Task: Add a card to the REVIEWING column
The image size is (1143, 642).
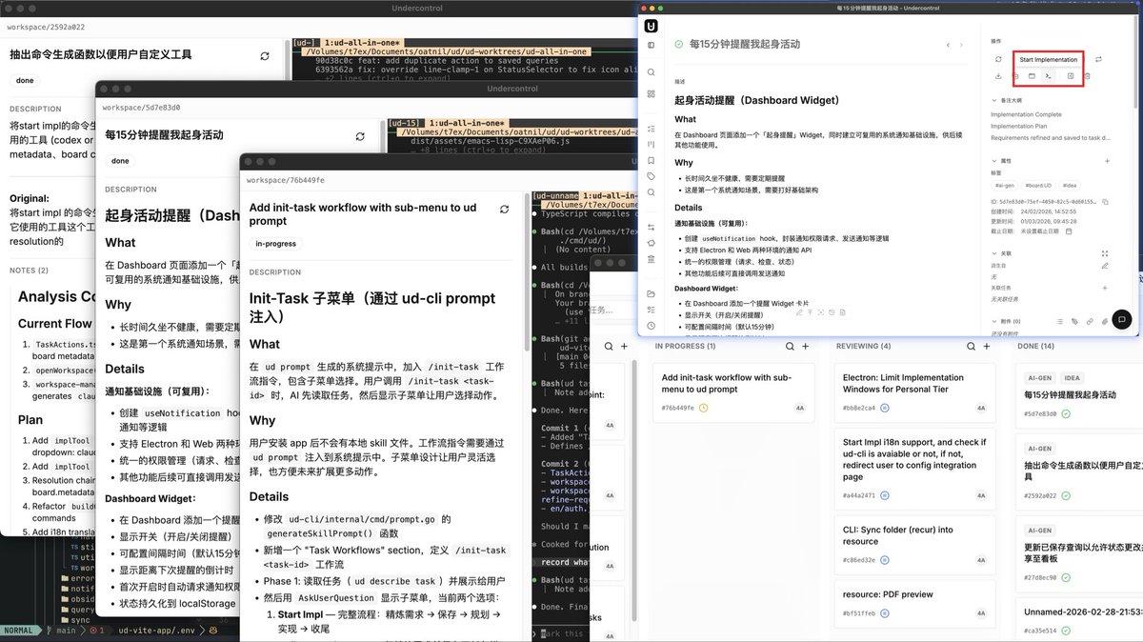Action: coord(987,346)
